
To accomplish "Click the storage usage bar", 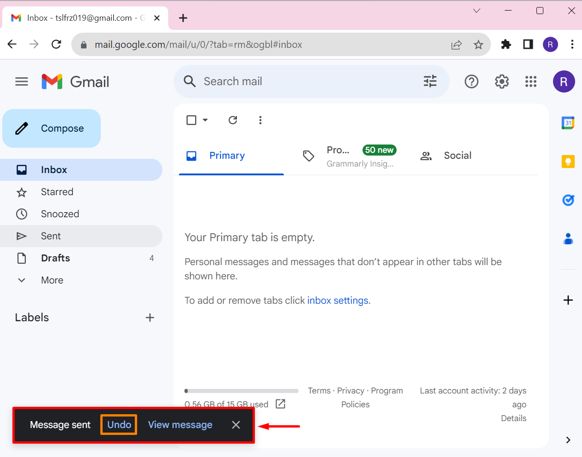I will click(x=241, y=391).
